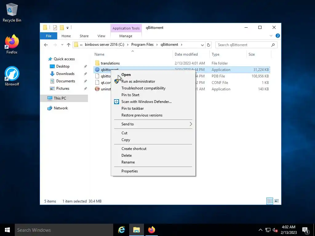
Task: Select the Firefox desktop shortcut
Action: (x=12, y=44)
